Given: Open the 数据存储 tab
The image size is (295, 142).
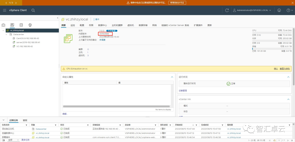Looking at the screenshot, I should pos(143,25).
